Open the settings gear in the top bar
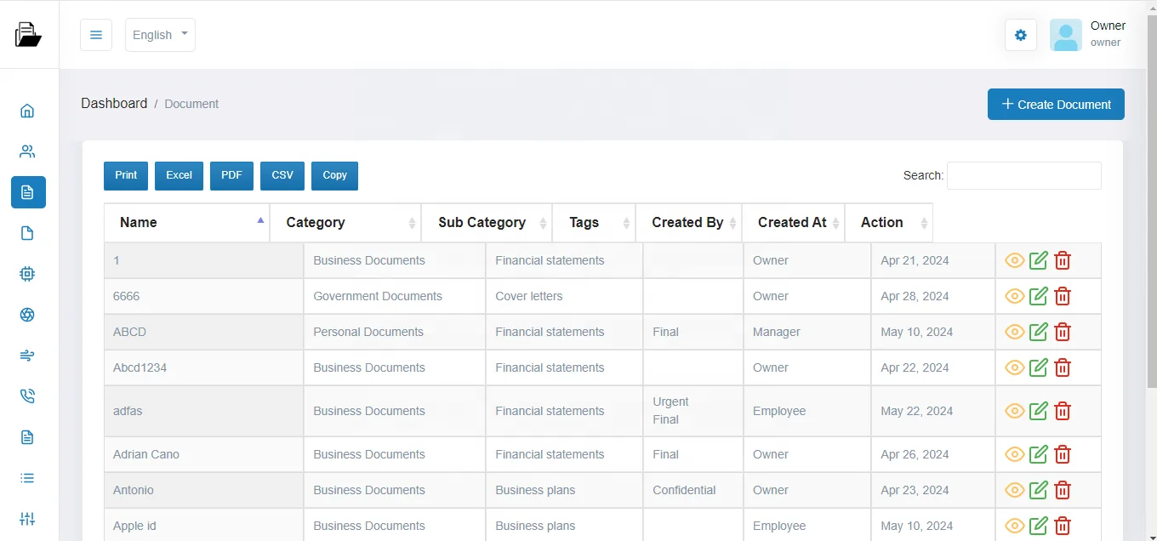Image resolution: width=1157 pixels, height=541 pixels. coord(1020,35)
